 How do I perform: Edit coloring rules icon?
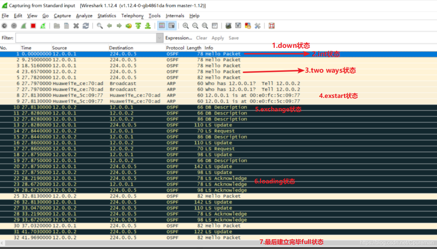click(x=248, y=26)
